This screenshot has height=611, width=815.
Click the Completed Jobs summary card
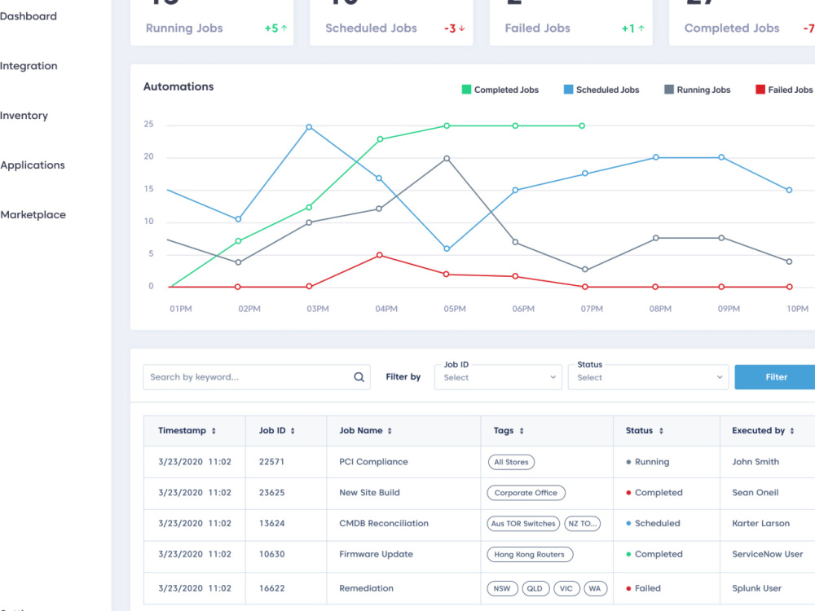click(x=742, y=23)
